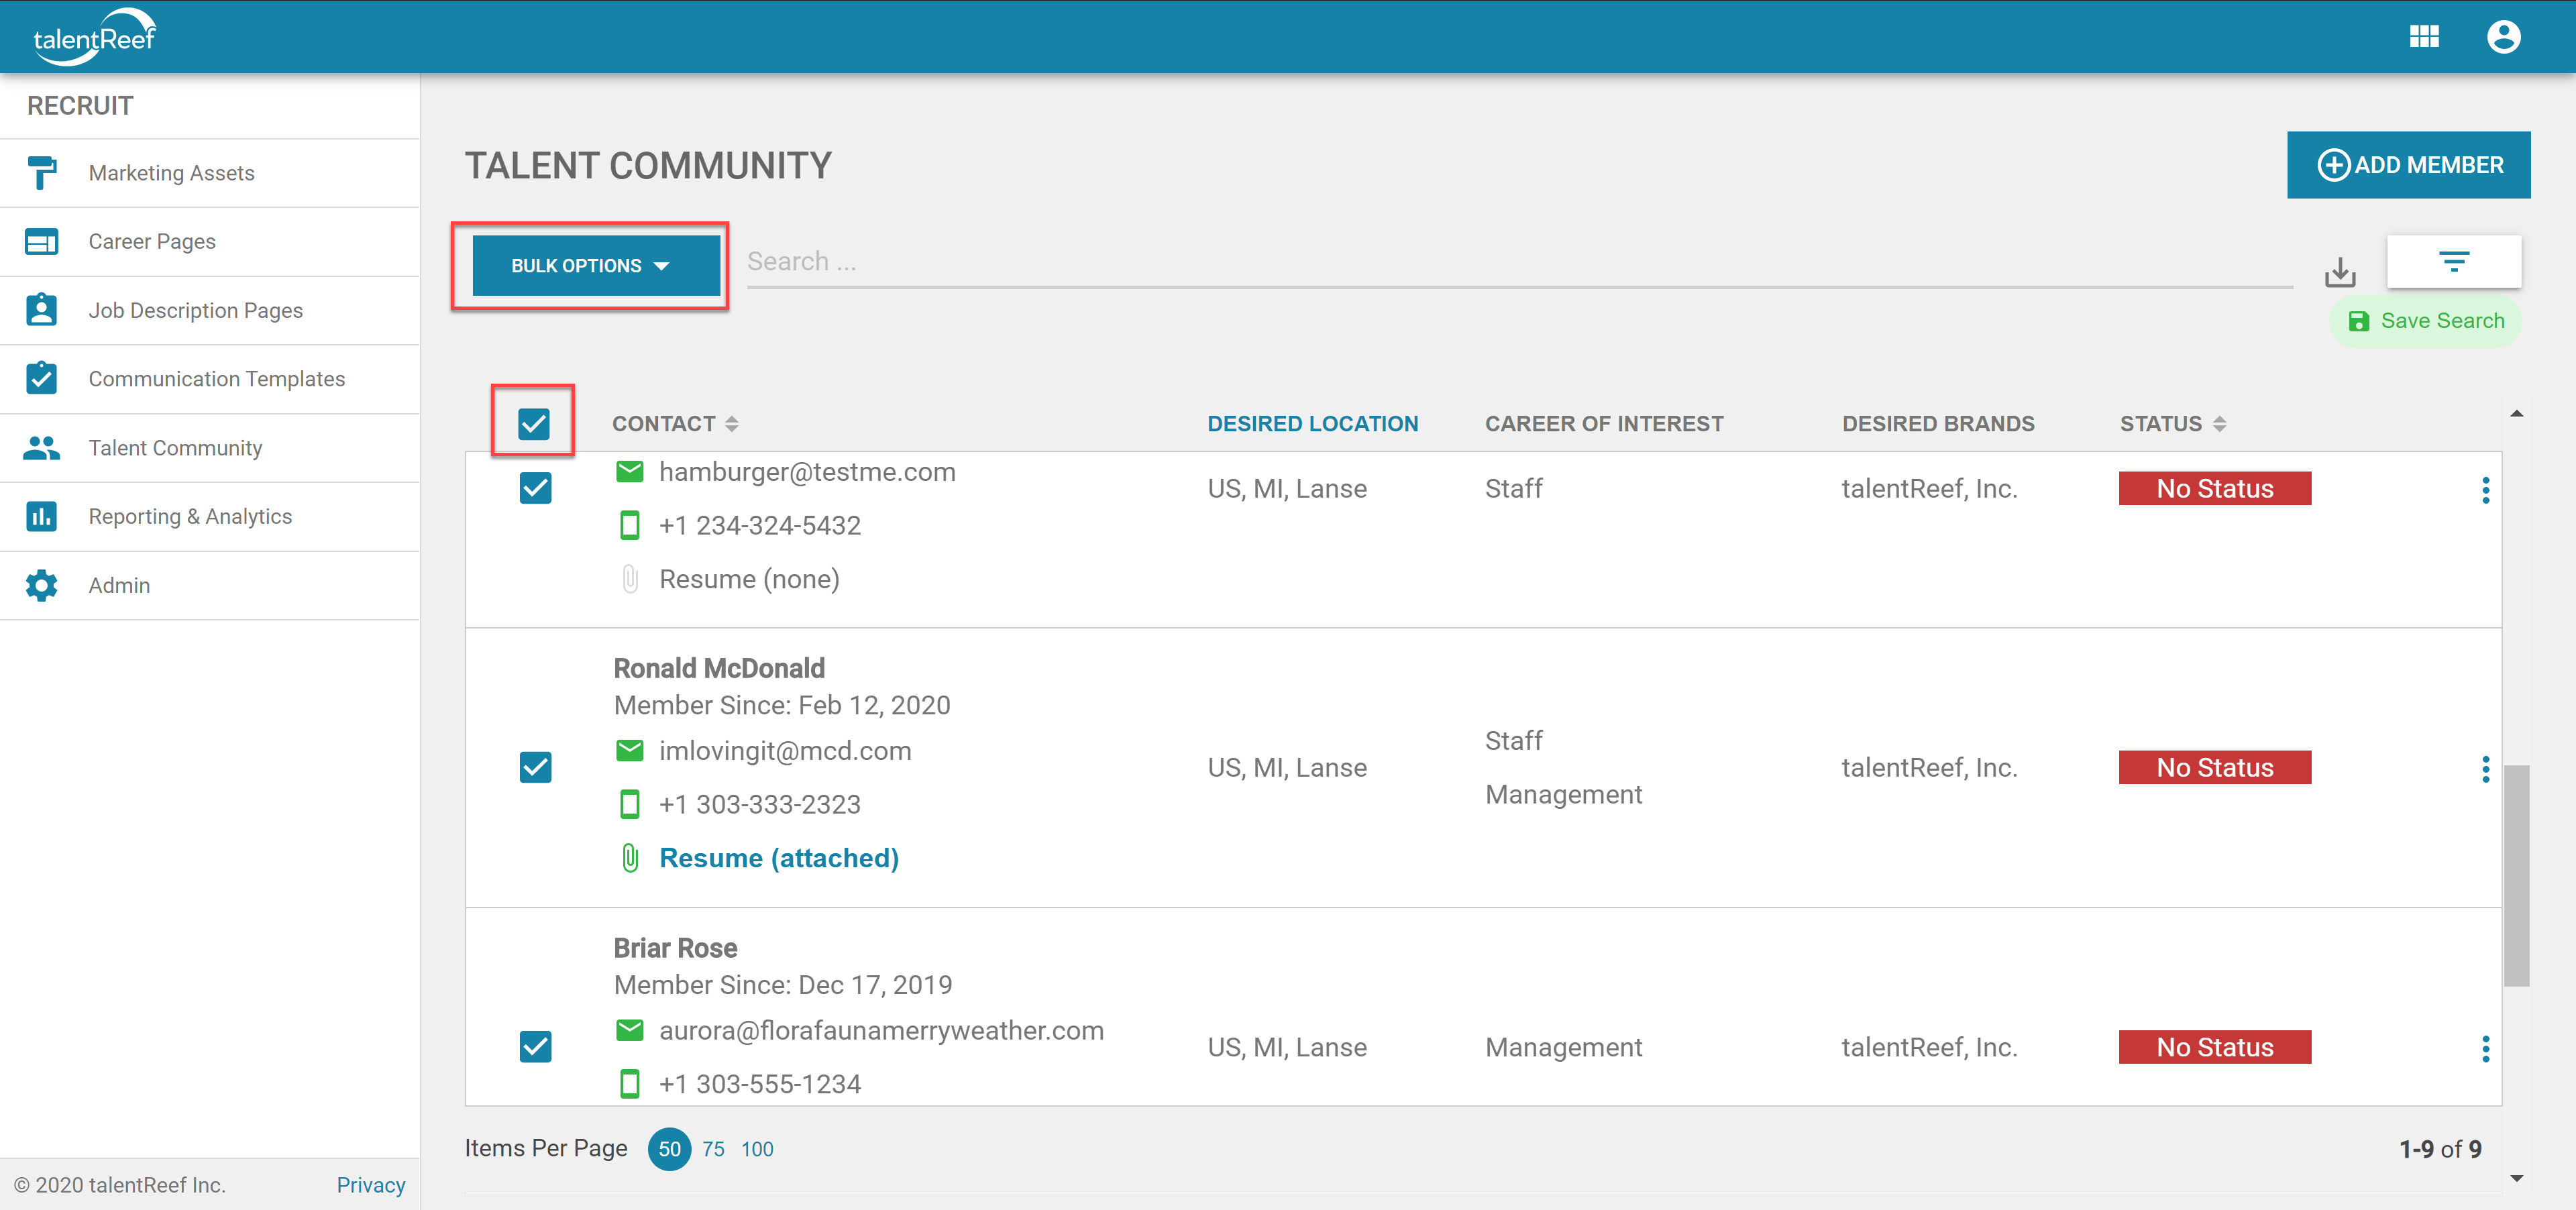This screenshot has height=1210, width=2576.
Task: Click the Marketing Assets paint roller icon
Action: point(41,173)
